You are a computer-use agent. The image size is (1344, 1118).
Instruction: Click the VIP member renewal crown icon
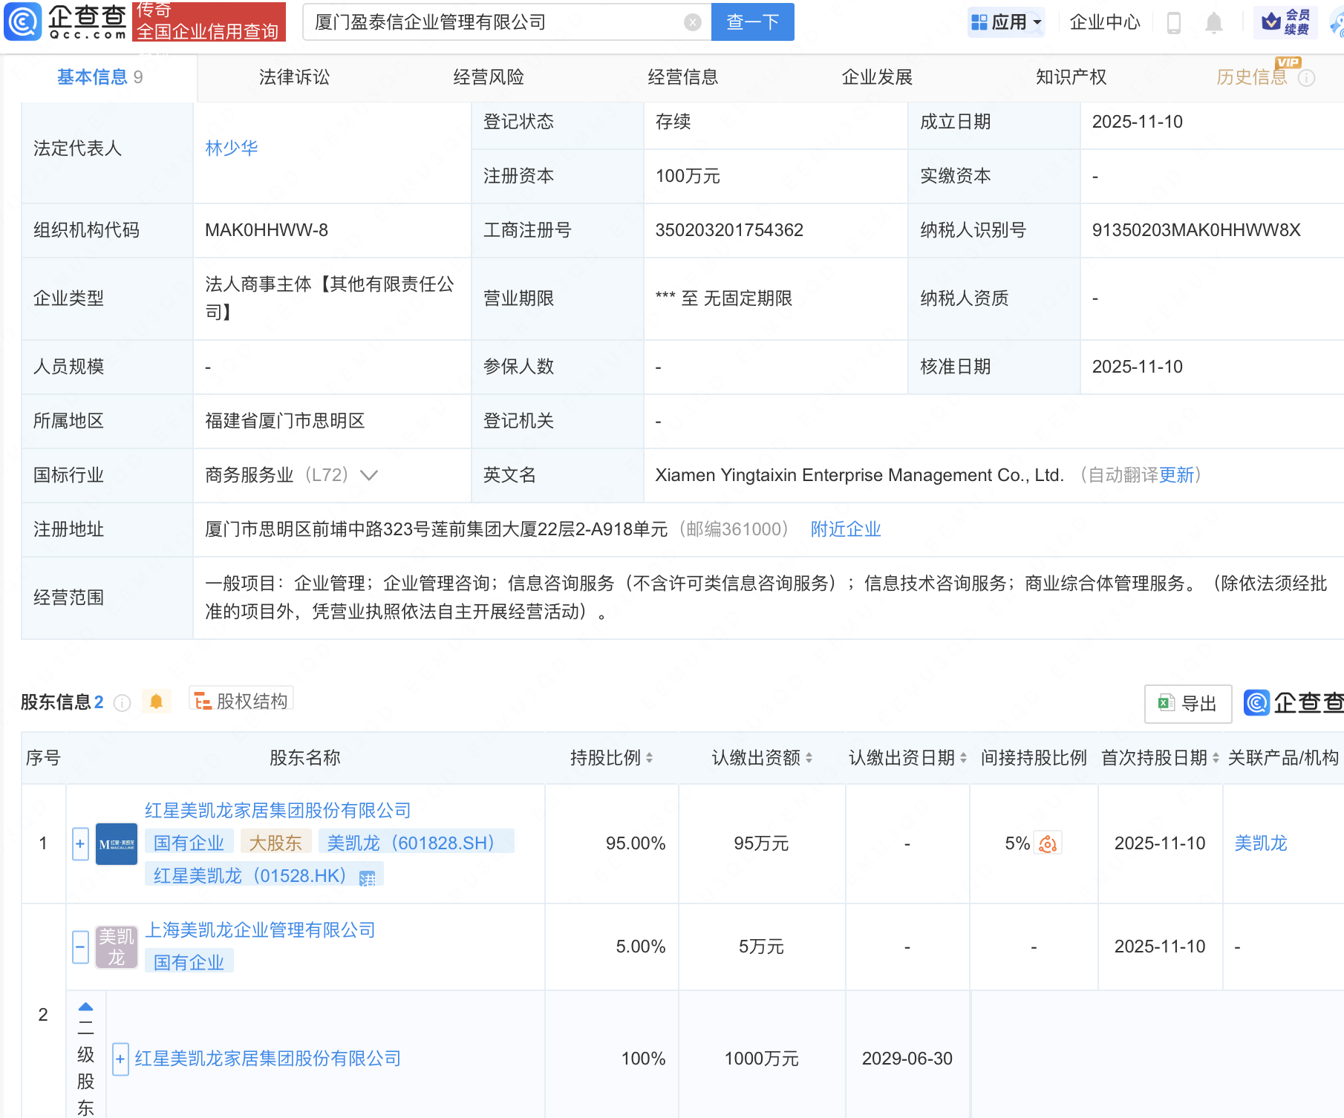[x=1271, y=22]
